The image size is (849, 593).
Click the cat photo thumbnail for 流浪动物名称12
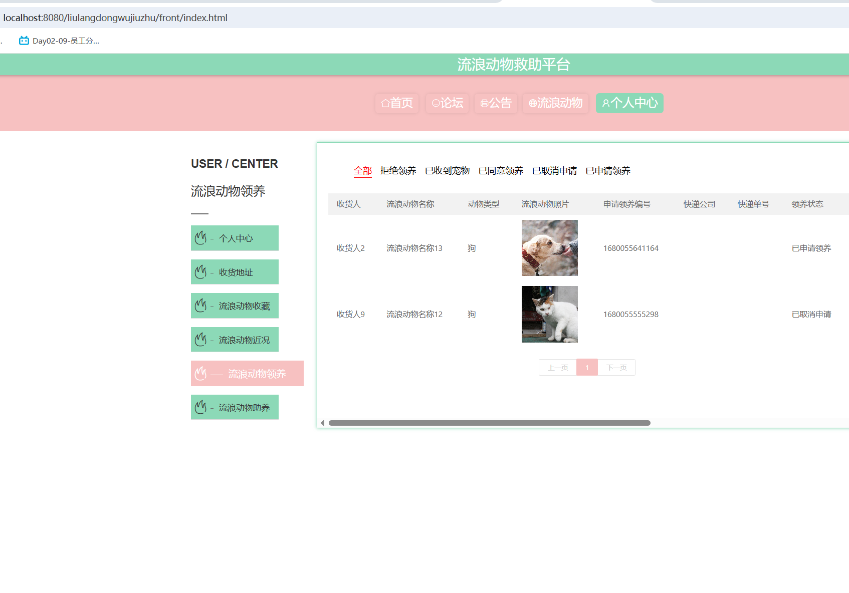pos(550,314)
